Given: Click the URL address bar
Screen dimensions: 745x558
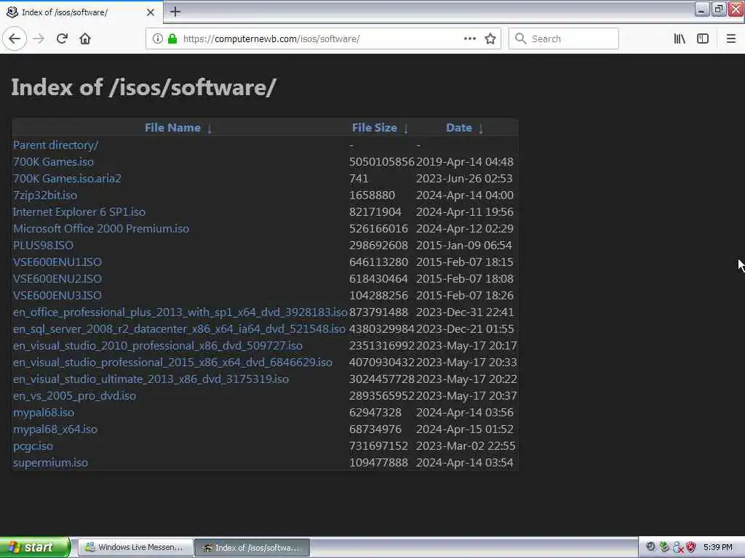Looking at the screenshot, I should coord(323,39).
